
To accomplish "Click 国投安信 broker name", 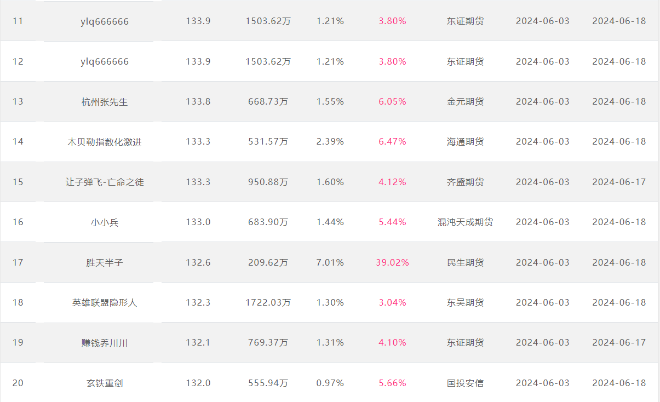I will click(x=465, y=383).
